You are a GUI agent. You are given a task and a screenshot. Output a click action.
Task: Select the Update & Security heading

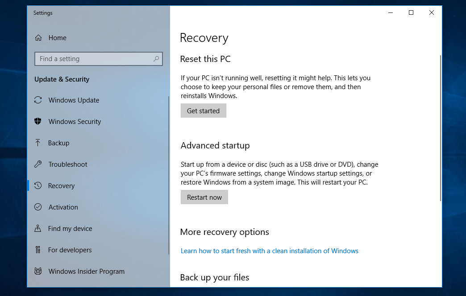point(62,79)
